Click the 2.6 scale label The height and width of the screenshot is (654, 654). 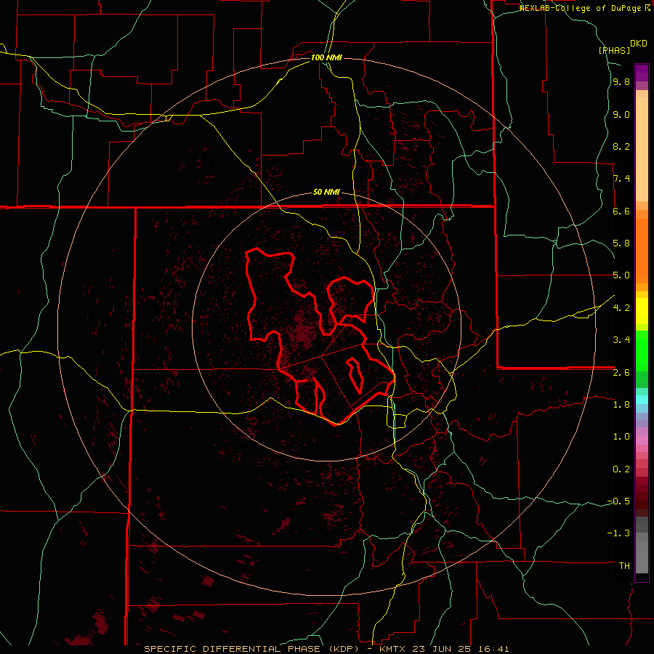pos(621,373)
